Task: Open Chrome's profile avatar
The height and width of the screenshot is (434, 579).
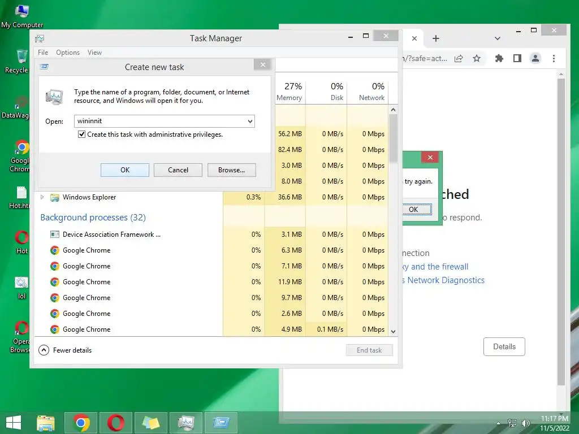Action: (535, 58)
